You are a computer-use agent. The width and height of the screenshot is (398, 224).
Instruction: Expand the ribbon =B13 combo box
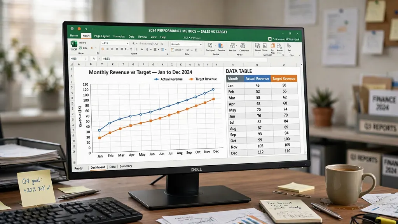pos(127,44)
